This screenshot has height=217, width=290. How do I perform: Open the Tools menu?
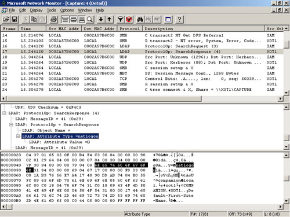click(51, 10)
